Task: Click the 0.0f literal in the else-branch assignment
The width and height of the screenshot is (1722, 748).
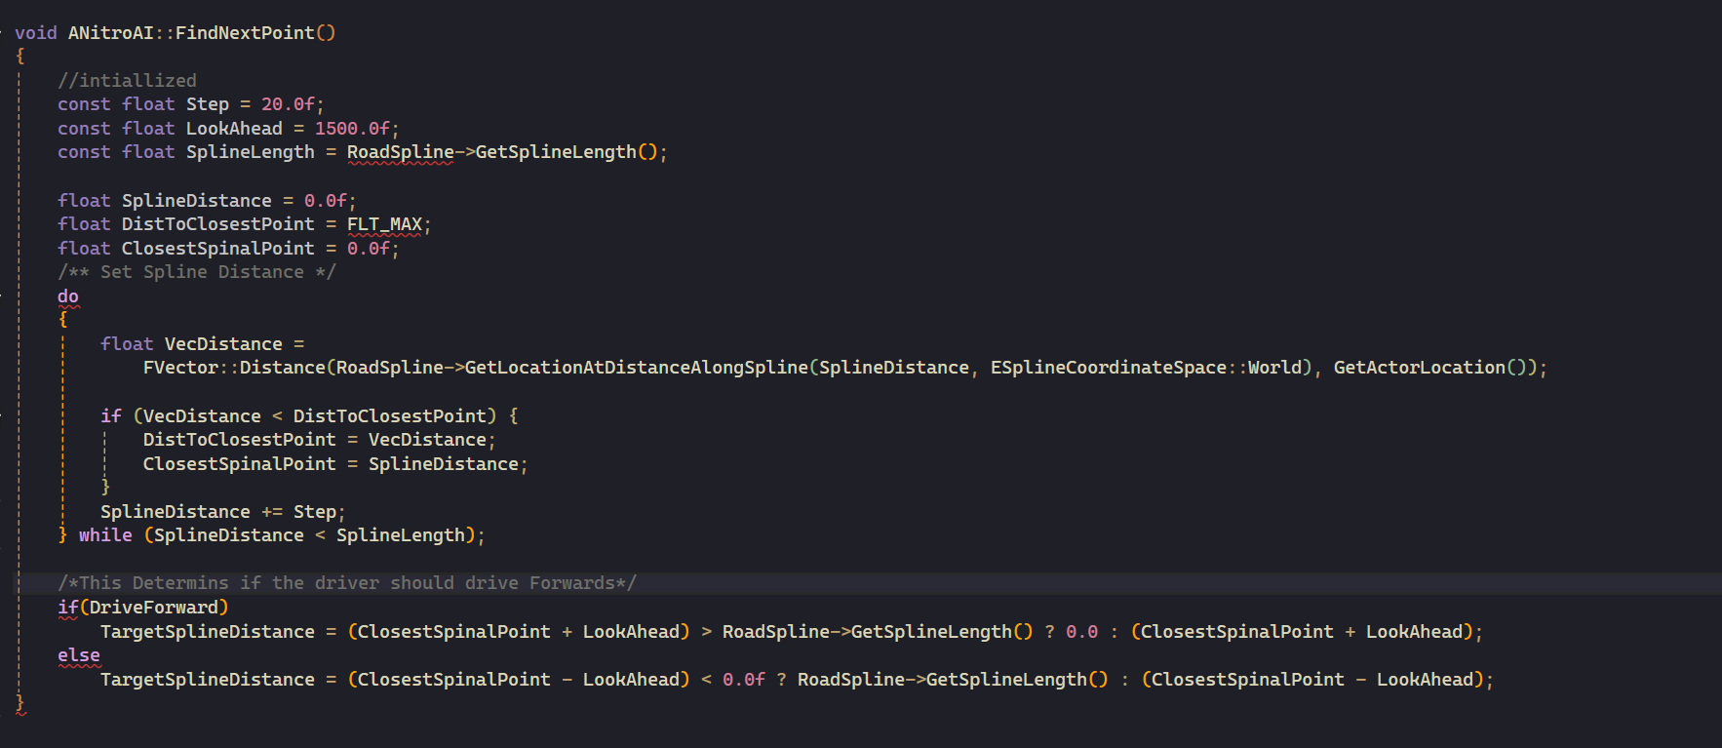Action: click(x=744, y=680)
